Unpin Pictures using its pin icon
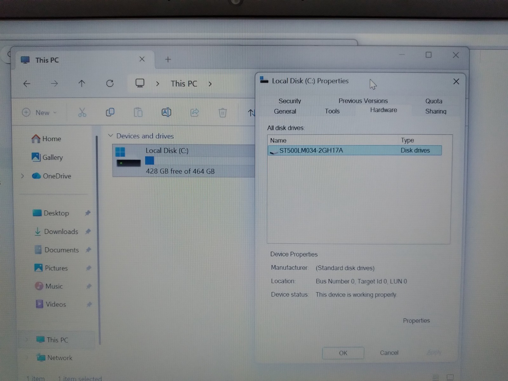508x381 pixels. pos(89,268)
